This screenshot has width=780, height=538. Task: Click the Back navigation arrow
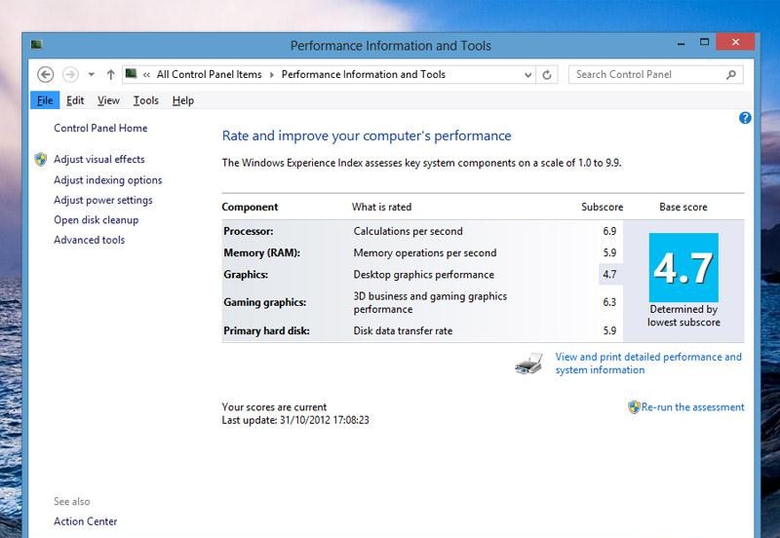pyautogui.click(x=45, y=74)
